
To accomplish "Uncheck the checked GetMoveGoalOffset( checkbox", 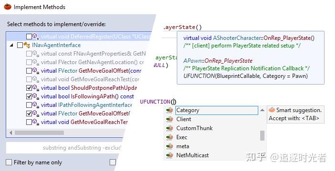I will tap(29, 114).
